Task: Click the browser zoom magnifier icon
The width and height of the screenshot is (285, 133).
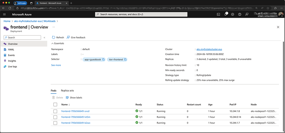Action: (x=256, y=8)
